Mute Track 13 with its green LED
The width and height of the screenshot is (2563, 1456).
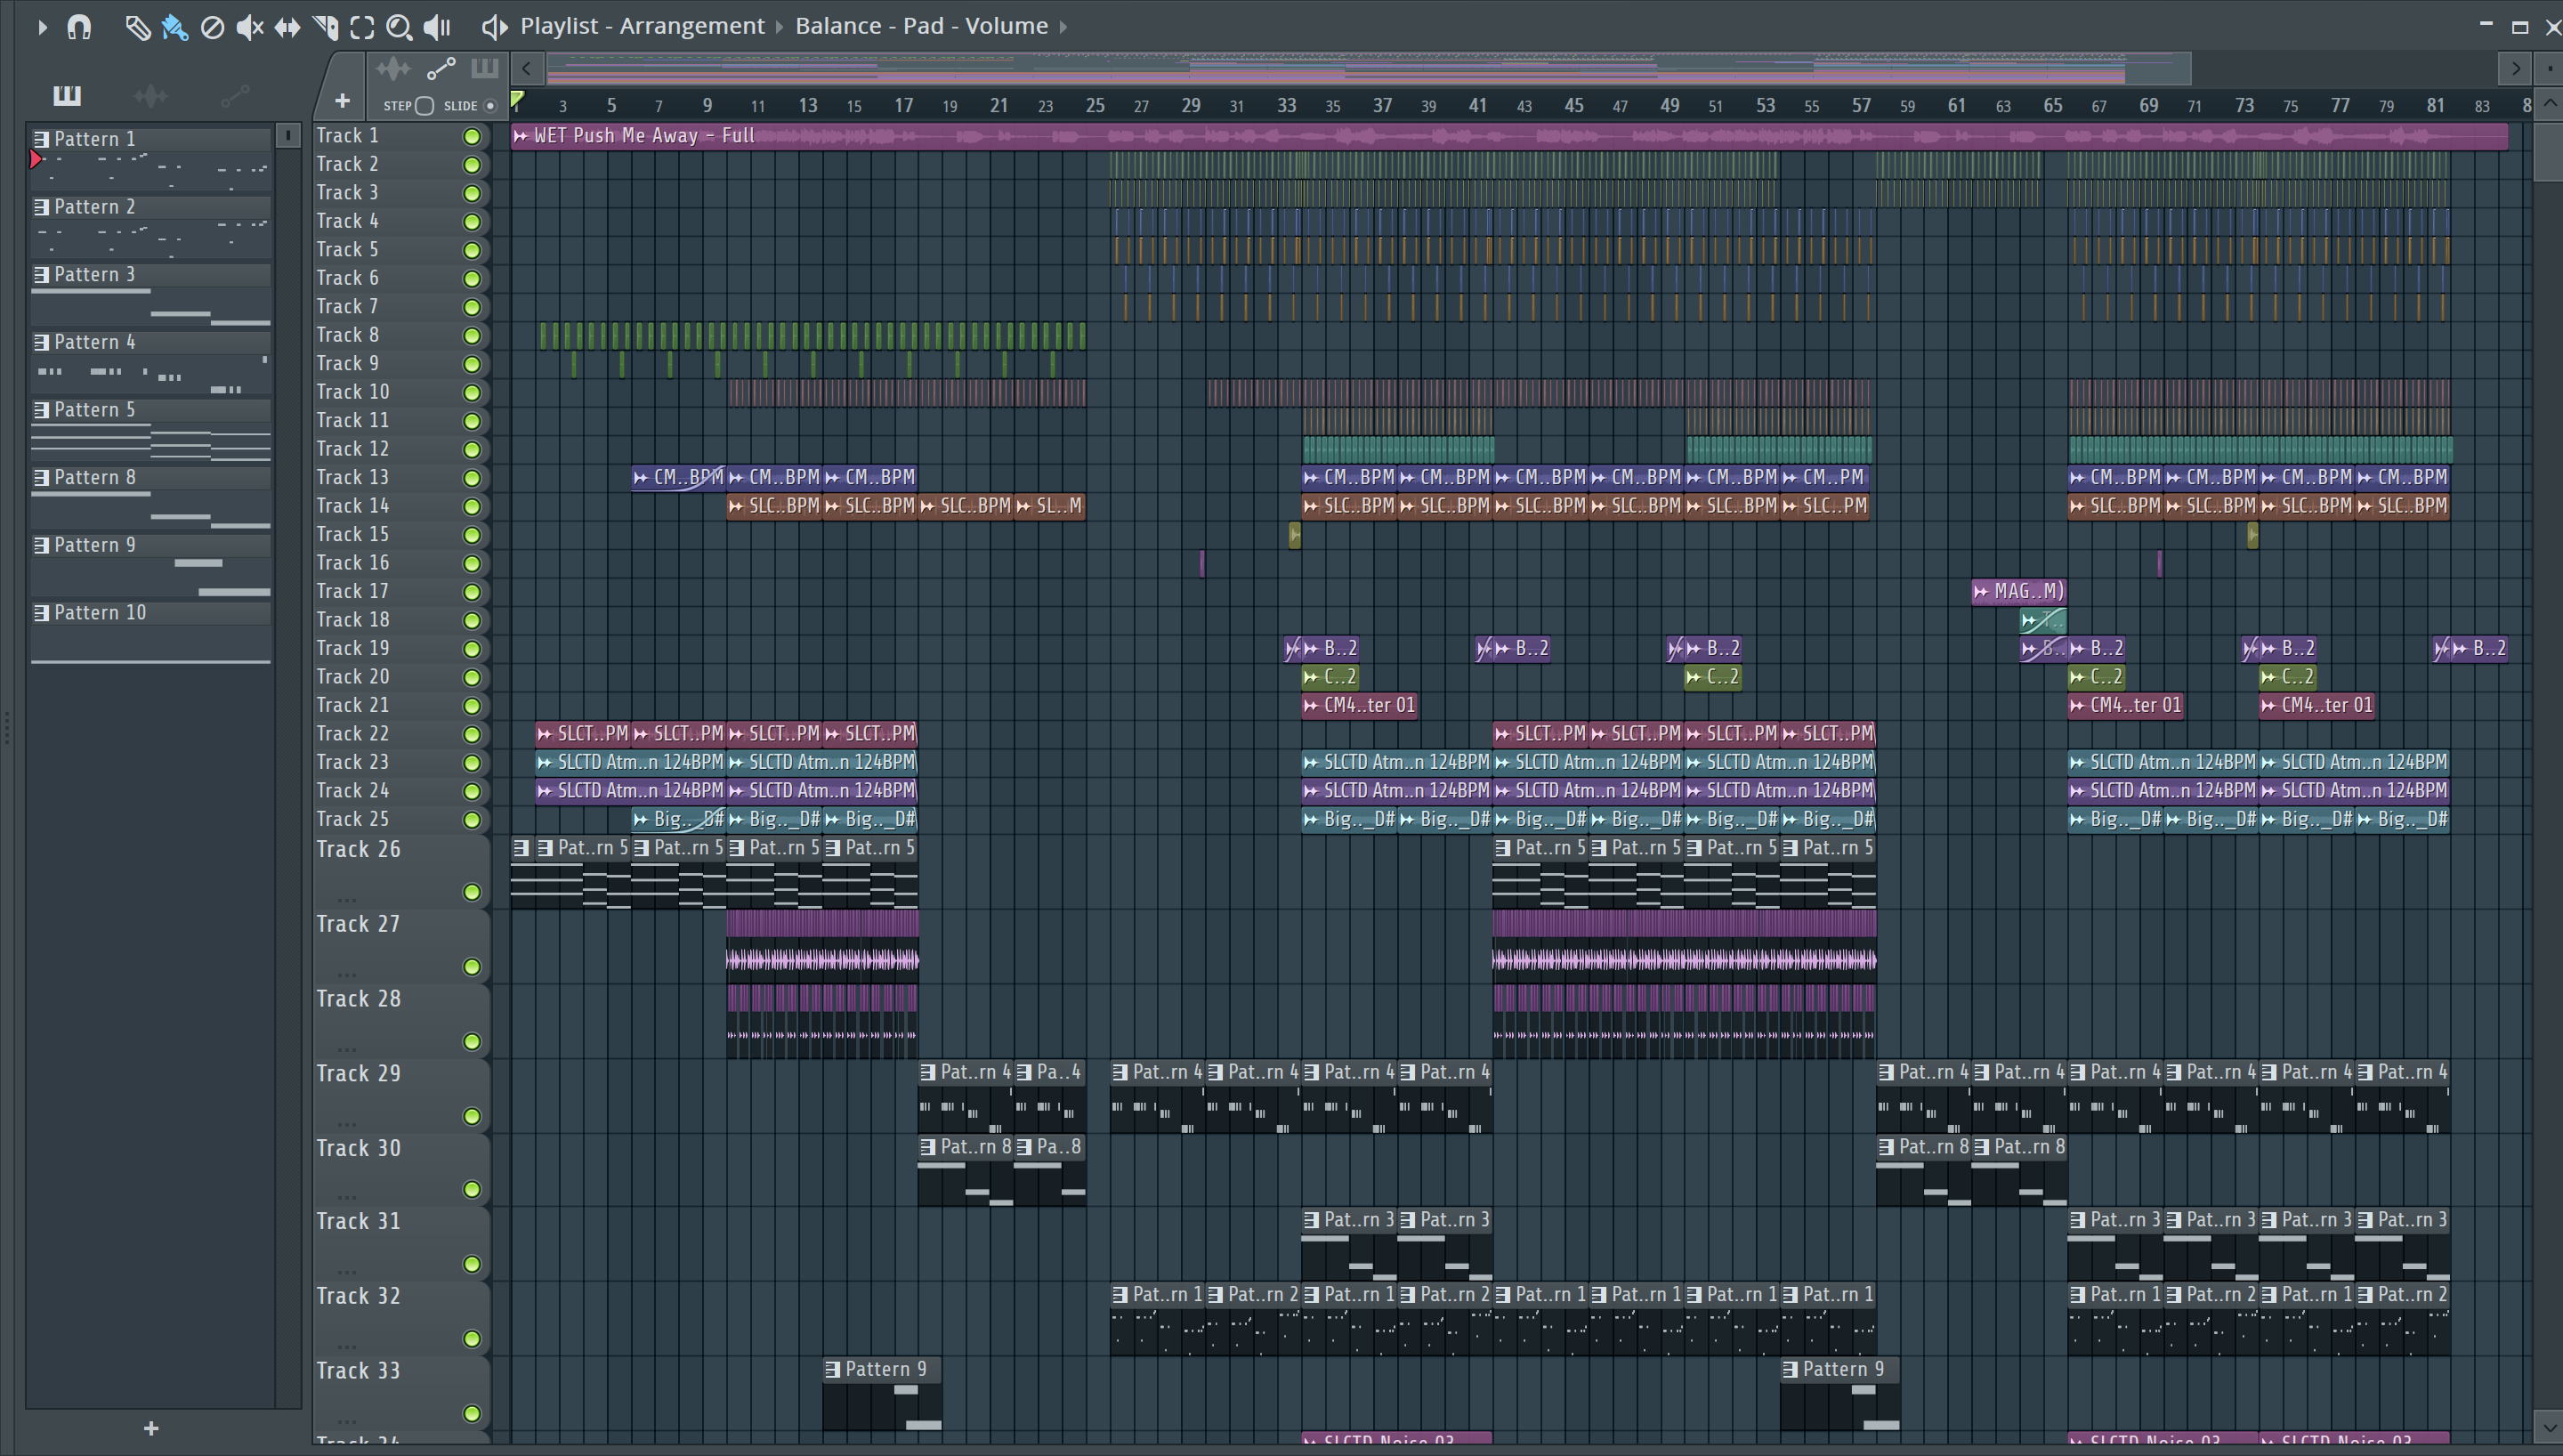pyautogui.click(x=472, y=478)
